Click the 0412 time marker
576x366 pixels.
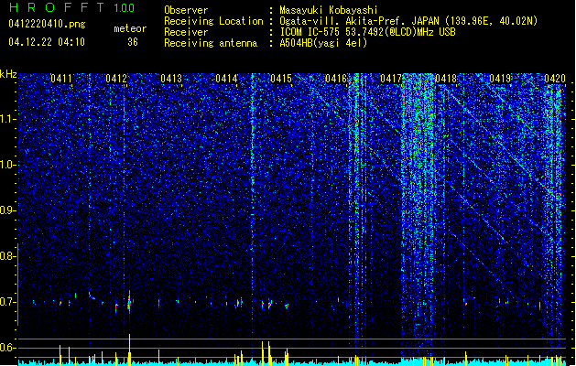116,79
